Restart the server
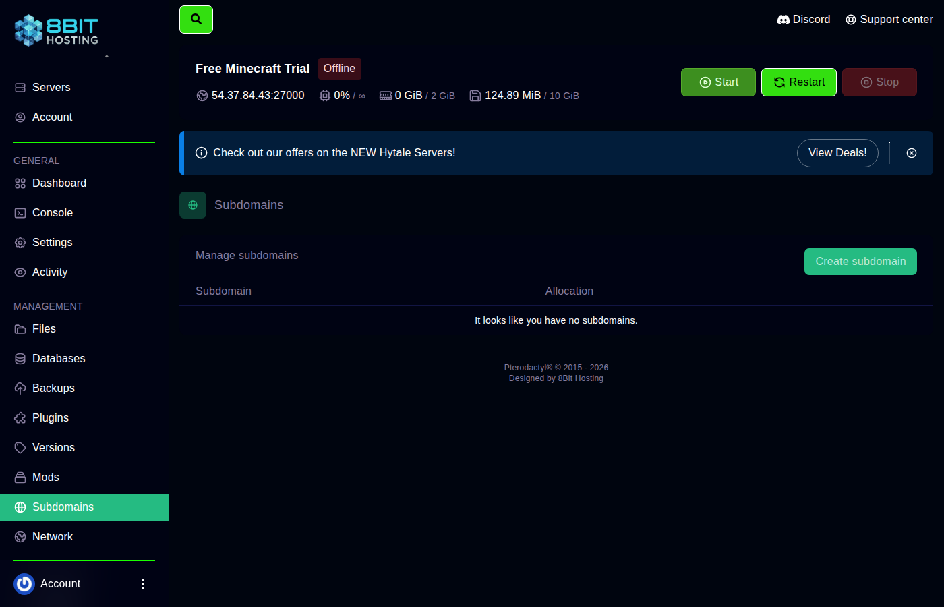 (799, 82)
